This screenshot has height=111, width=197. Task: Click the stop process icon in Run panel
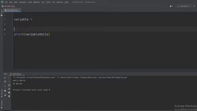tap(5, 86)
